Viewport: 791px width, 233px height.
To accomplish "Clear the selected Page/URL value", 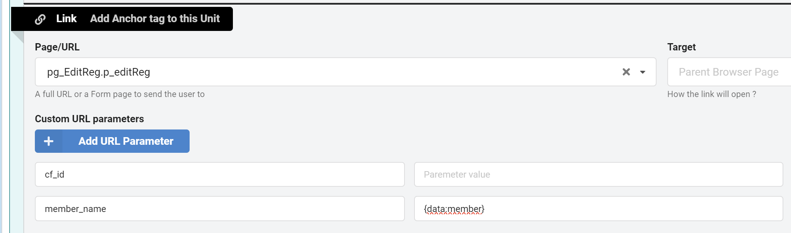I will (626, 72).
